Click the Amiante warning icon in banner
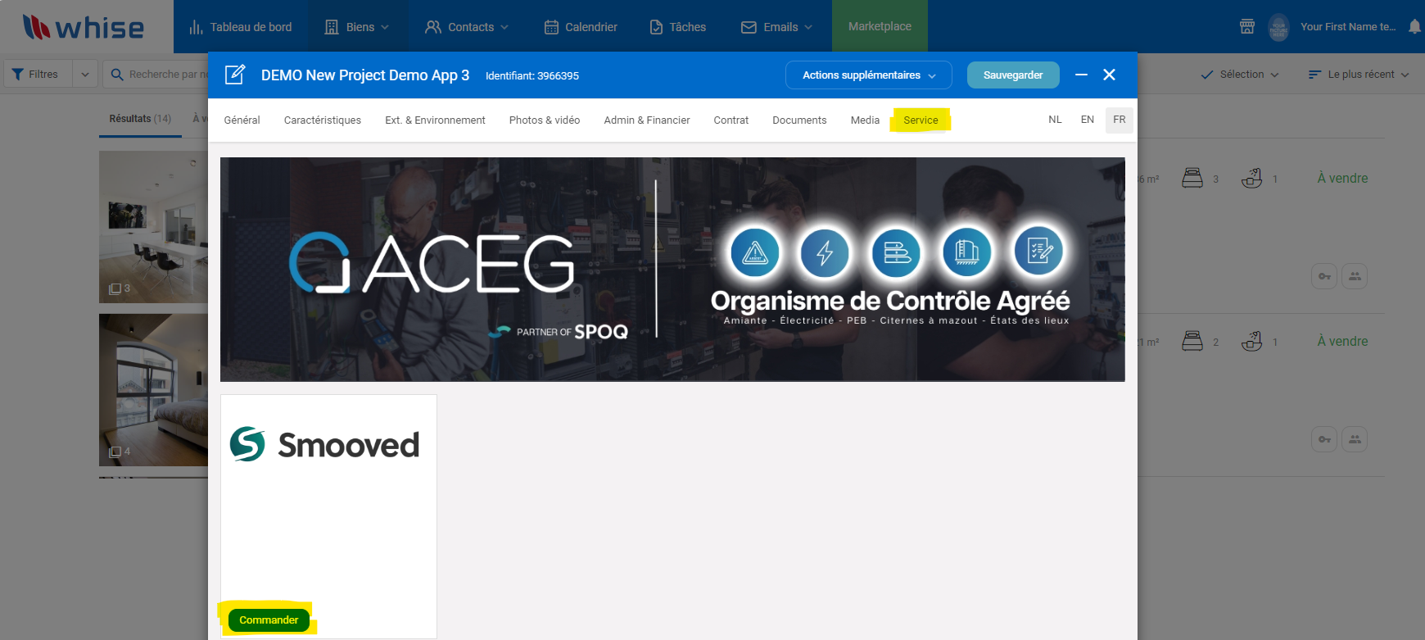The image size is (1425, 640). [754, 252]
